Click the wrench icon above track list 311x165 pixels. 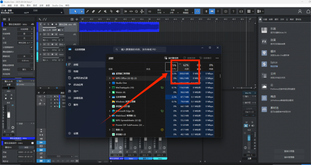click(x=40, y=19)
